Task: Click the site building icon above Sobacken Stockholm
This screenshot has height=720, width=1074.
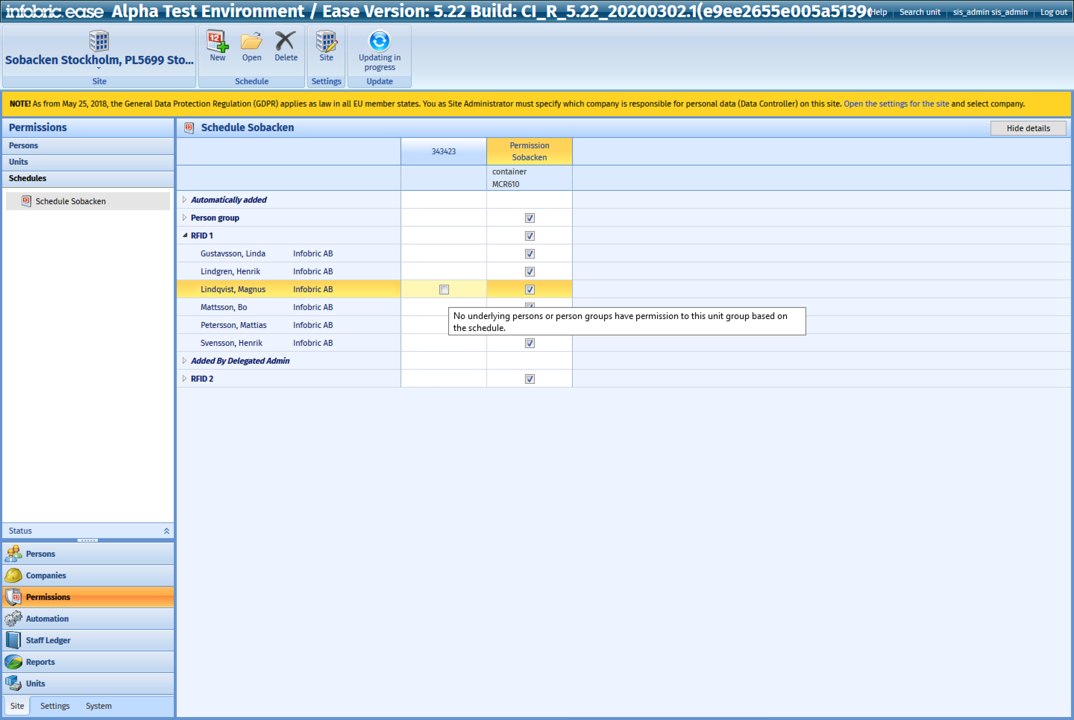Action: pyautogui.click(x=99, y=41)
